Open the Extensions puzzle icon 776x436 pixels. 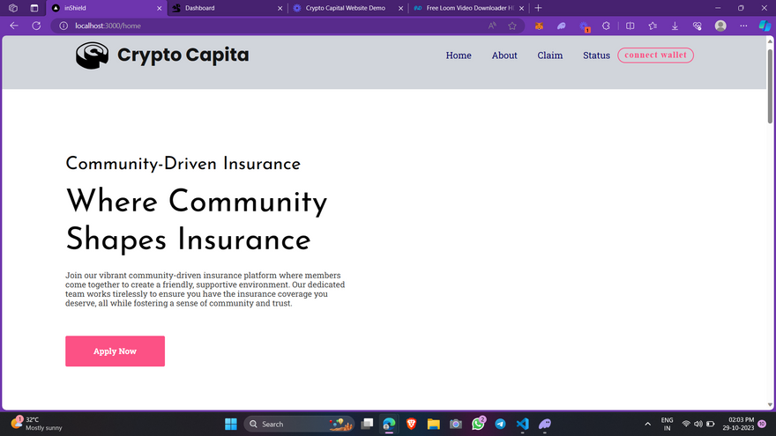click(x=606, y=26)
